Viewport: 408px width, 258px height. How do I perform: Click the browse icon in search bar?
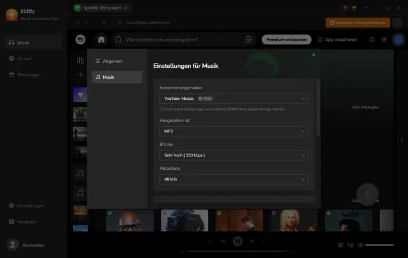coord(248,40)
